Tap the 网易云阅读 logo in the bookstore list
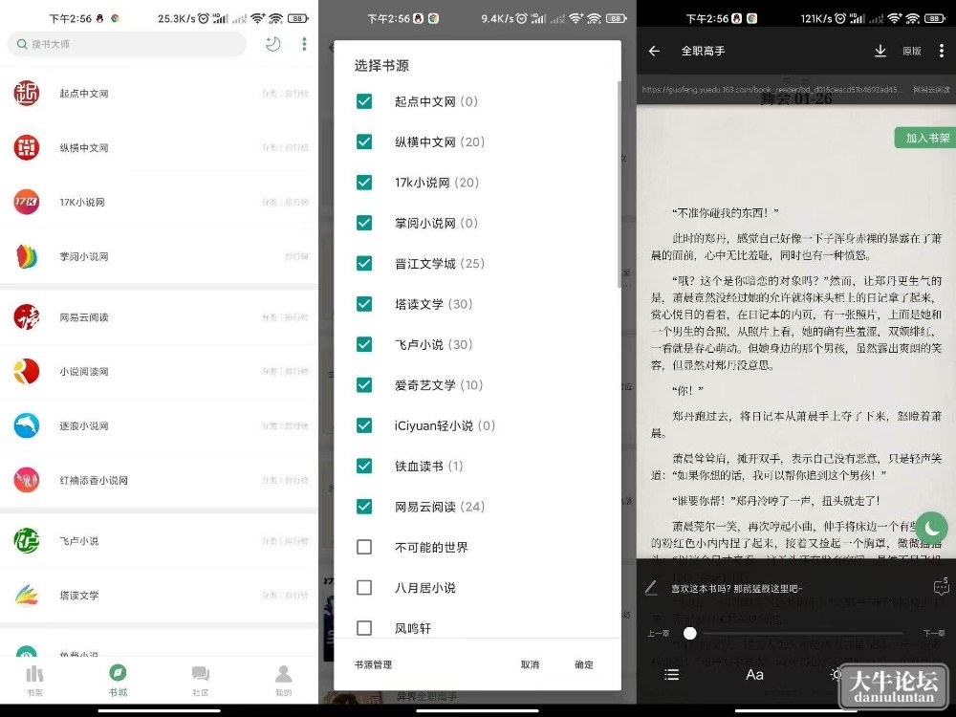 tap(26, 317)
